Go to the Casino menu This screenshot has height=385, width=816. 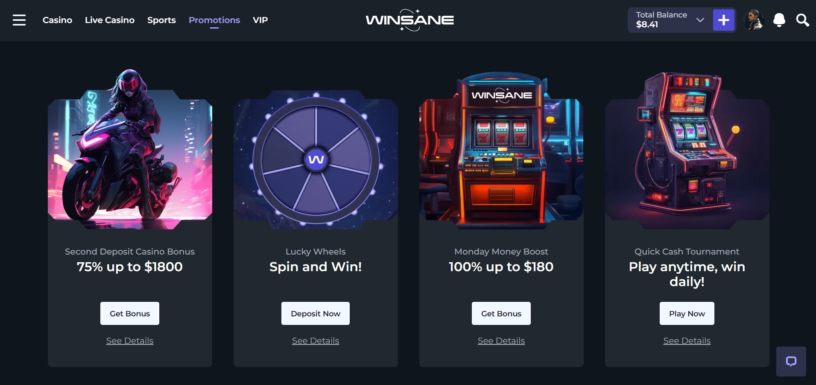[57, 20]
